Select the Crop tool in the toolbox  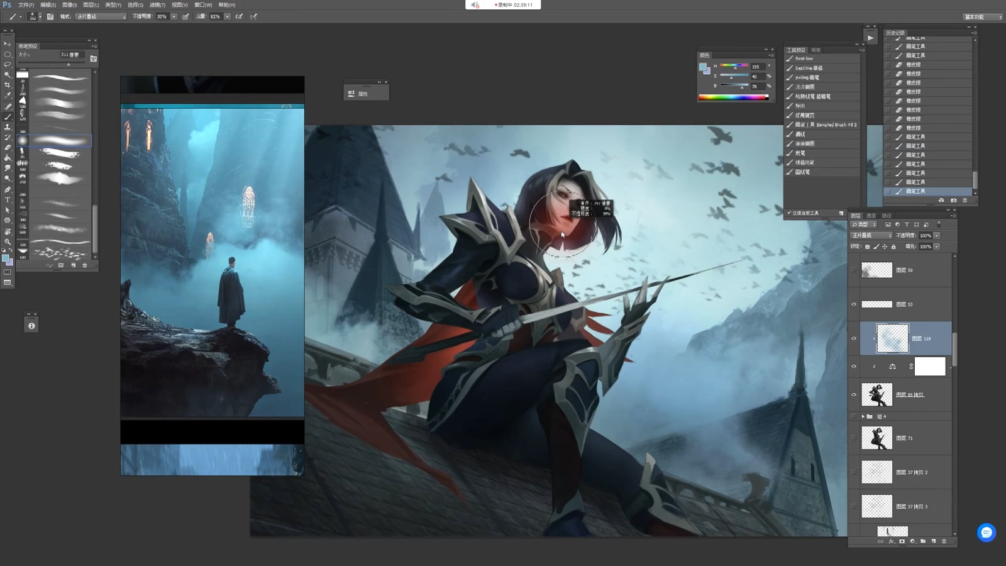point(8,85)
